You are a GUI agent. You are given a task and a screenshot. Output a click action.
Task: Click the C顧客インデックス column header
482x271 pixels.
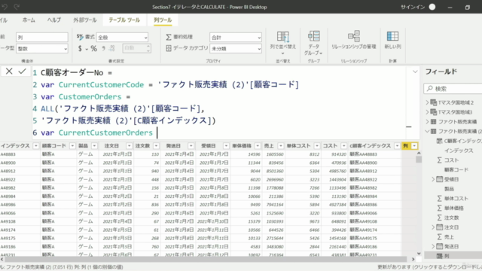[x=370, y=145]
